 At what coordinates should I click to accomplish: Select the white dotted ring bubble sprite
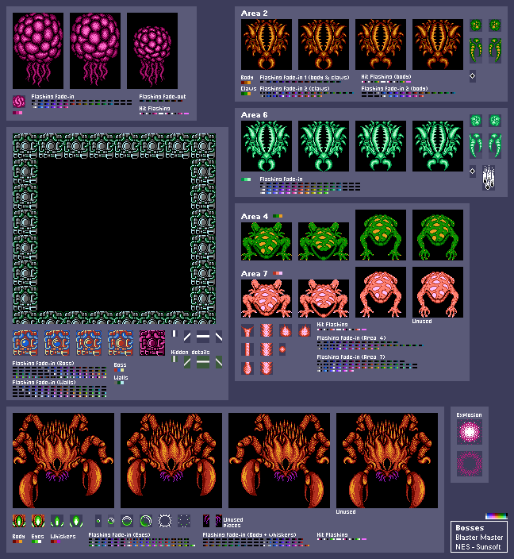coord(165,521)
